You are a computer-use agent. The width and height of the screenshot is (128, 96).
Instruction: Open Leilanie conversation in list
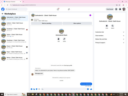coord(14,24)
